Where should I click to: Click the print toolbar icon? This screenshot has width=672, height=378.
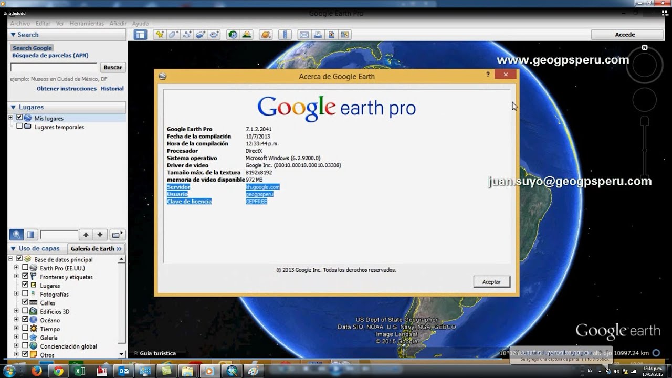click(318, 35)
